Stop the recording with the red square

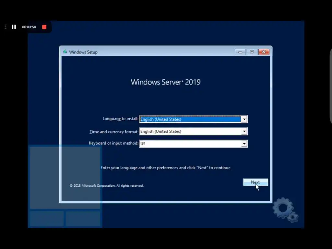pos(44,27)
